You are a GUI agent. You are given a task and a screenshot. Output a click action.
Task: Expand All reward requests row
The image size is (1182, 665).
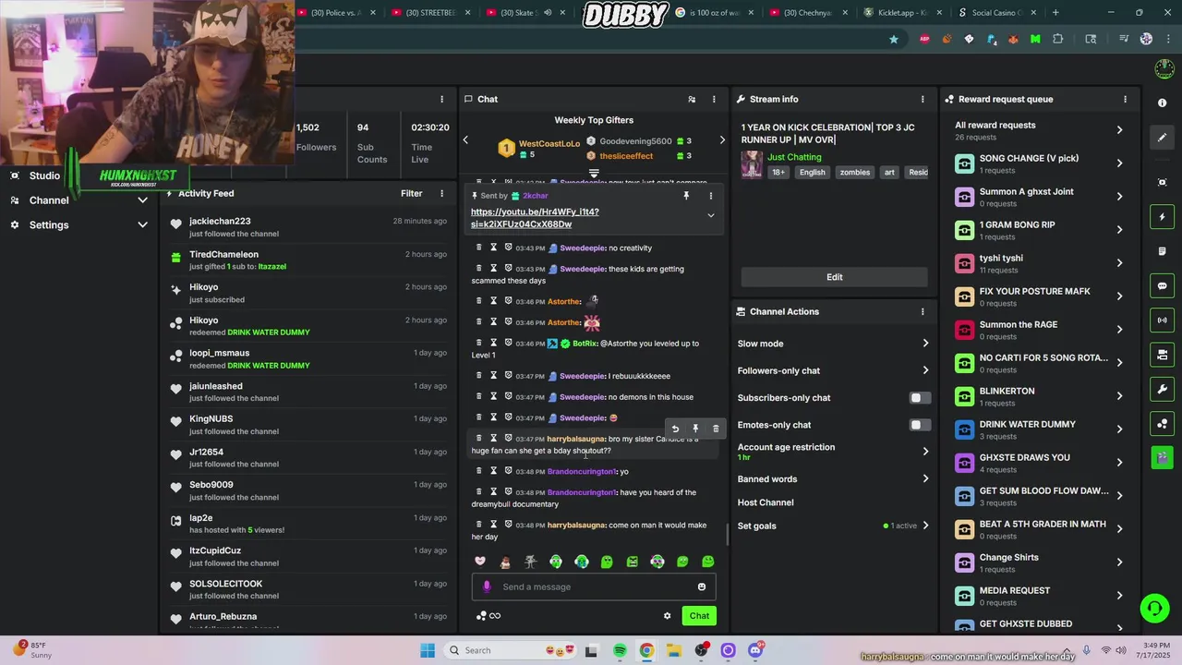tap(1040, 130)
